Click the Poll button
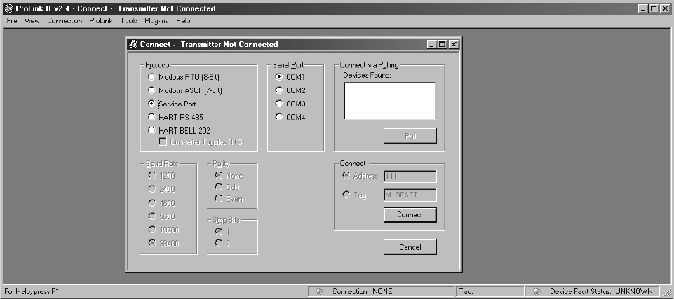Viewport: 674px width, 299px height. point(410,136)
